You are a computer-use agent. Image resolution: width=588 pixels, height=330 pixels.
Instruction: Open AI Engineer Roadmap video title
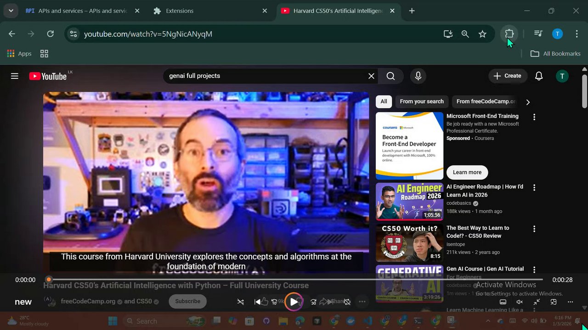485,191
